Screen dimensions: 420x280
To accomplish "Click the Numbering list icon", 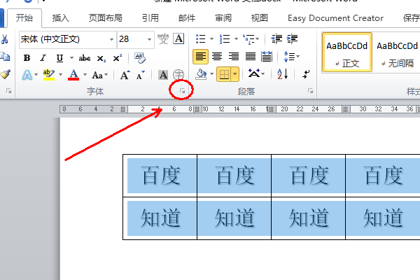I will [225, 39].
